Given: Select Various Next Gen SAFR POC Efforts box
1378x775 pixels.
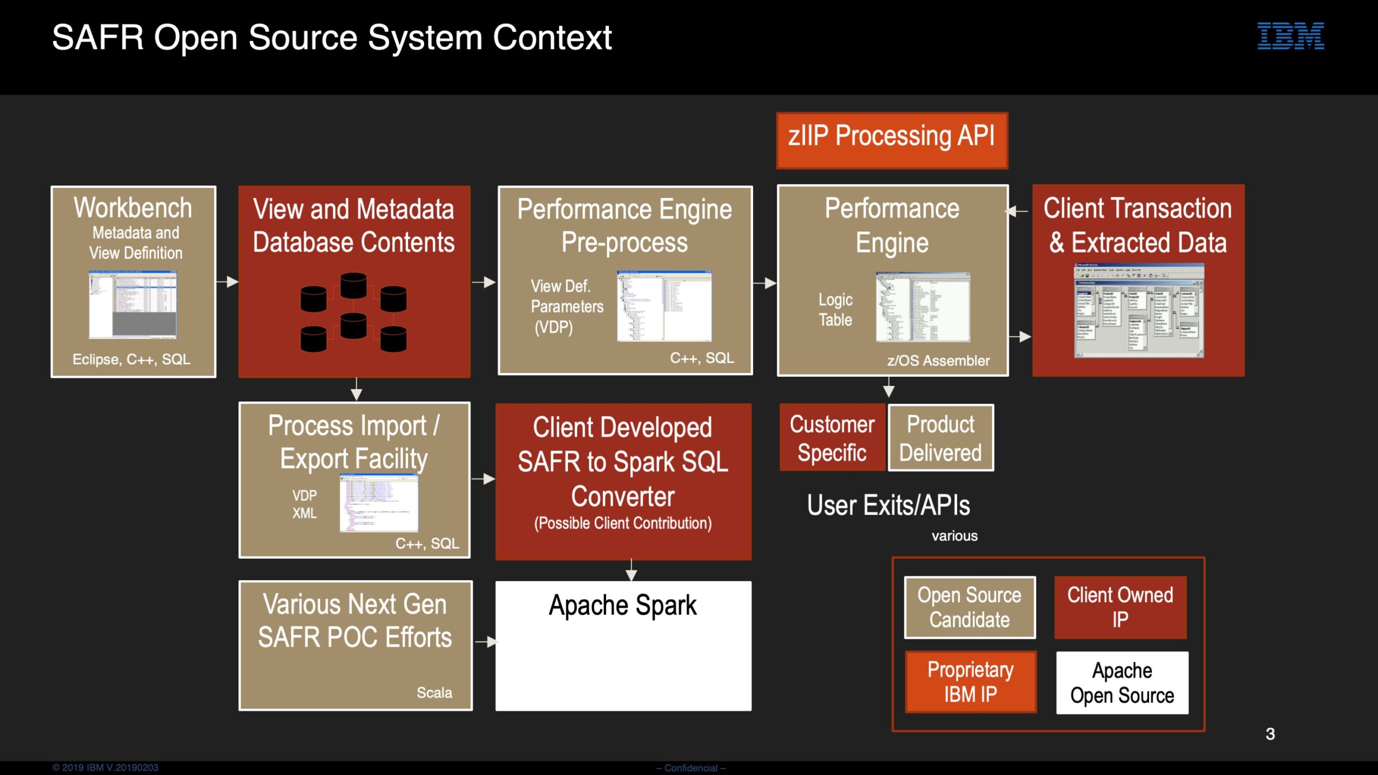Looking at the screenshot, I should (x=355, y=645).
